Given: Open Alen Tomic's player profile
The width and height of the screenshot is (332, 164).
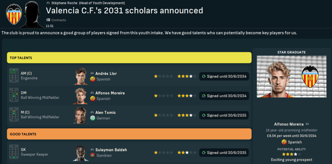Looking at the screenshot, I should click(105, 112).
